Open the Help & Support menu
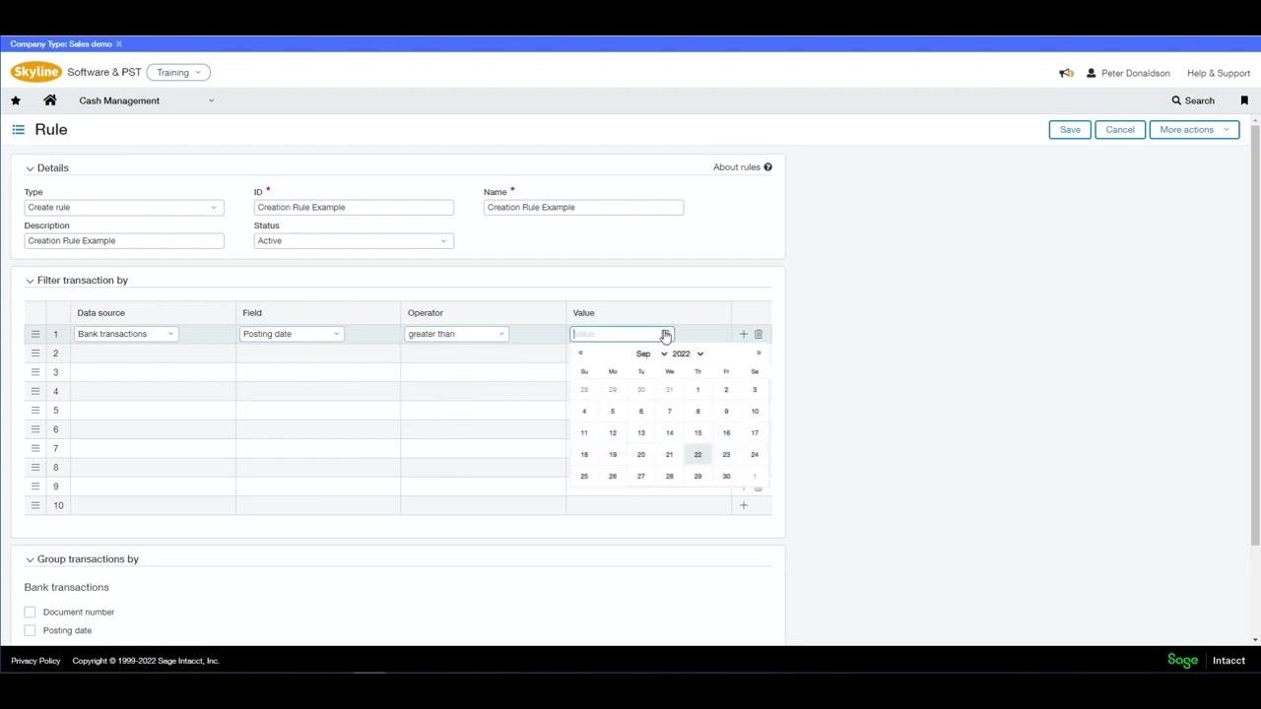 pos(1219,73)
